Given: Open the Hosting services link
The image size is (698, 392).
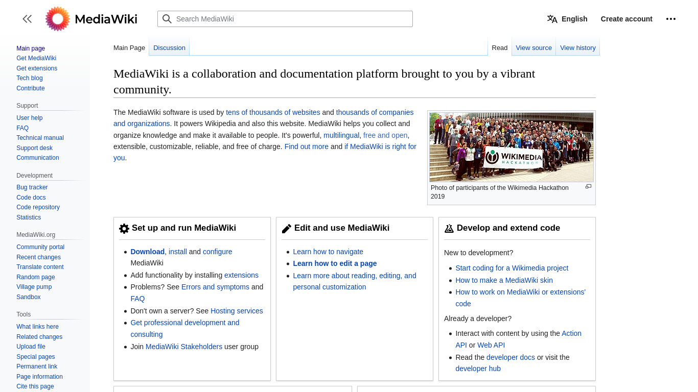Looking at the screenshot, I should (x=237, y=311).
